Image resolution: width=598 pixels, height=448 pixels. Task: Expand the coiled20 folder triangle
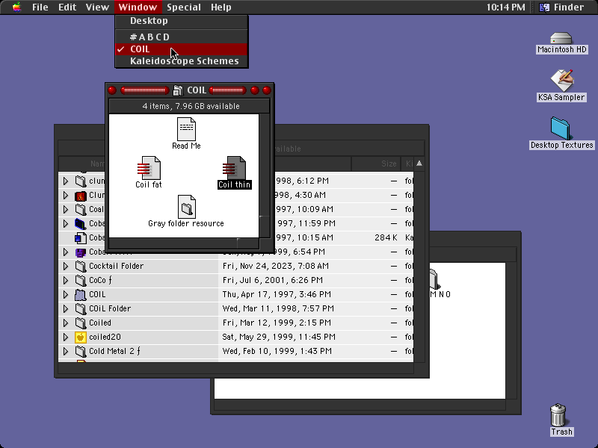pos(66,337)
